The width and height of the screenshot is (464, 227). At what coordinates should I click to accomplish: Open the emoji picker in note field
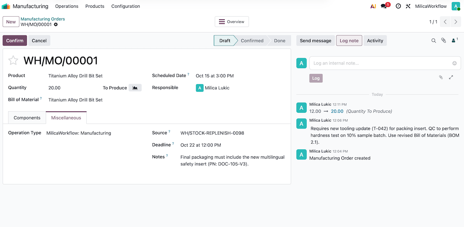[x=455, y=63]
